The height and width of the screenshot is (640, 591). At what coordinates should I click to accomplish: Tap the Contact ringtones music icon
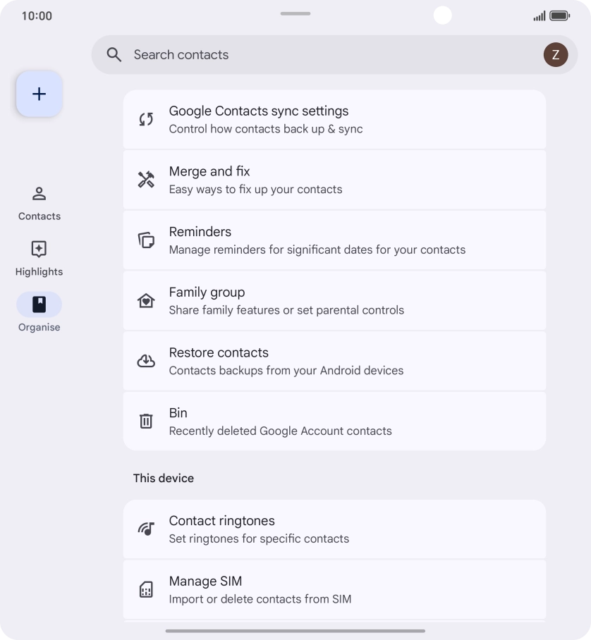click(146, 529)
